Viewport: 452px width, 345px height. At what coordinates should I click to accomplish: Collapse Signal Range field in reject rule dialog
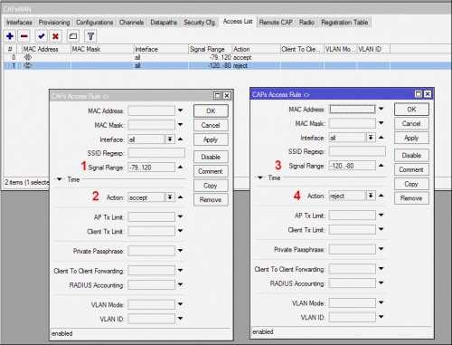(381, 166)
